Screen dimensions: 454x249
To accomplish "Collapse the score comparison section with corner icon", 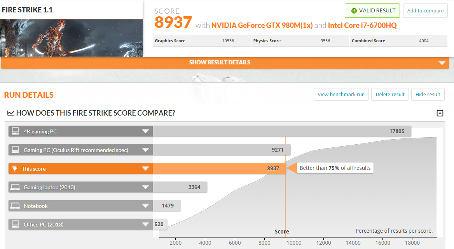I will [x=440, y=113].
